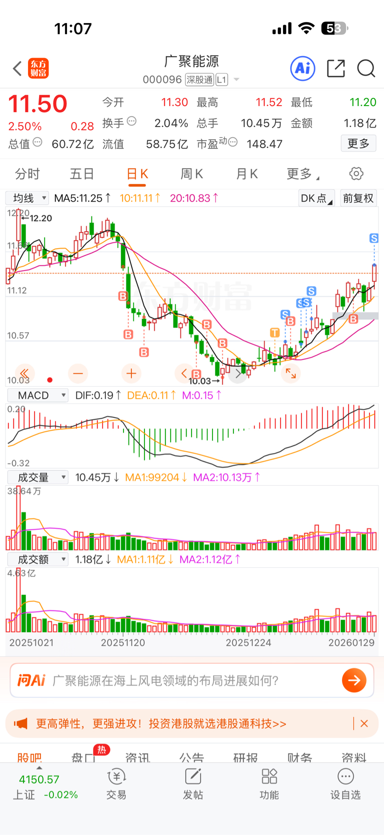384x835 pixels.
Task: Switch to the 五日 tab
Action: [x=82, y=174]
